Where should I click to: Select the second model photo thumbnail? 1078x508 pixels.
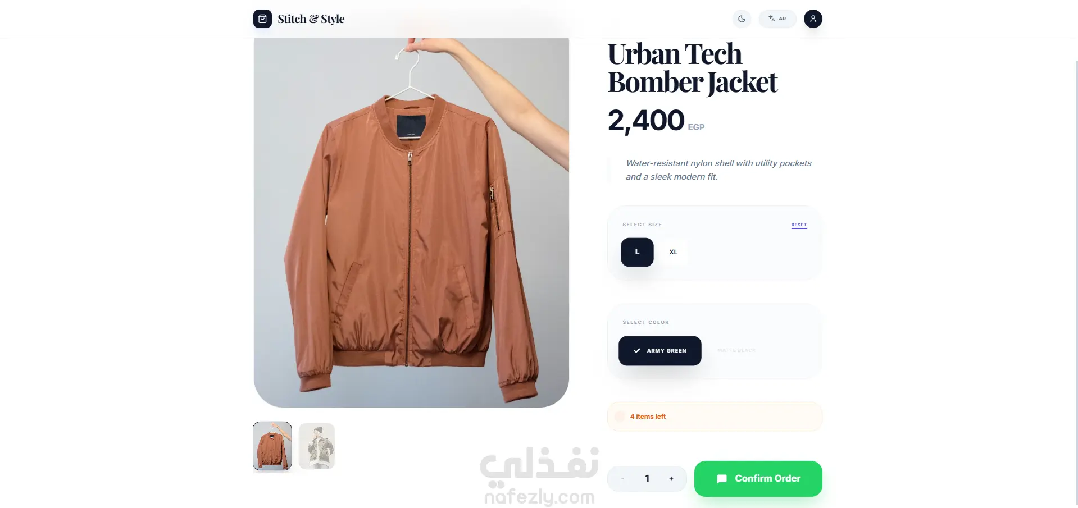click(x=317, y=446)
